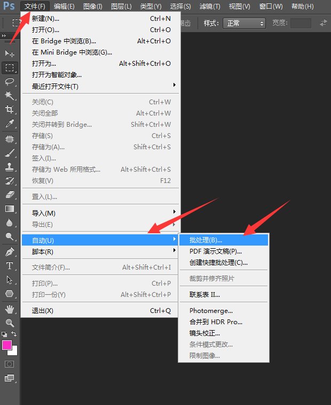Screen dimensions: 331x405
Task: Select PDF 演示文稿(P)... in the submenu
Action: [224, 251]
